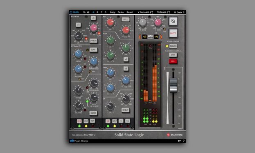This screenshot has height=153, width=255.
Task: Click the black high-pass filter knob
Action: 79,36
